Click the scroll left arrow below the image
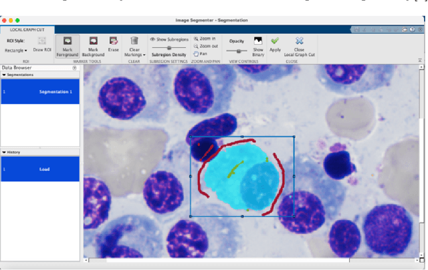Viewport: 428px width, 270px height. (x=86, y=261)
